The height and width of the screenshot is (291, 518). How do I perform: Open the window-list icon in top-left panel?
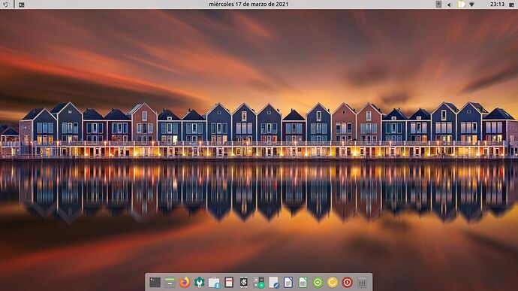click(22, 5)
